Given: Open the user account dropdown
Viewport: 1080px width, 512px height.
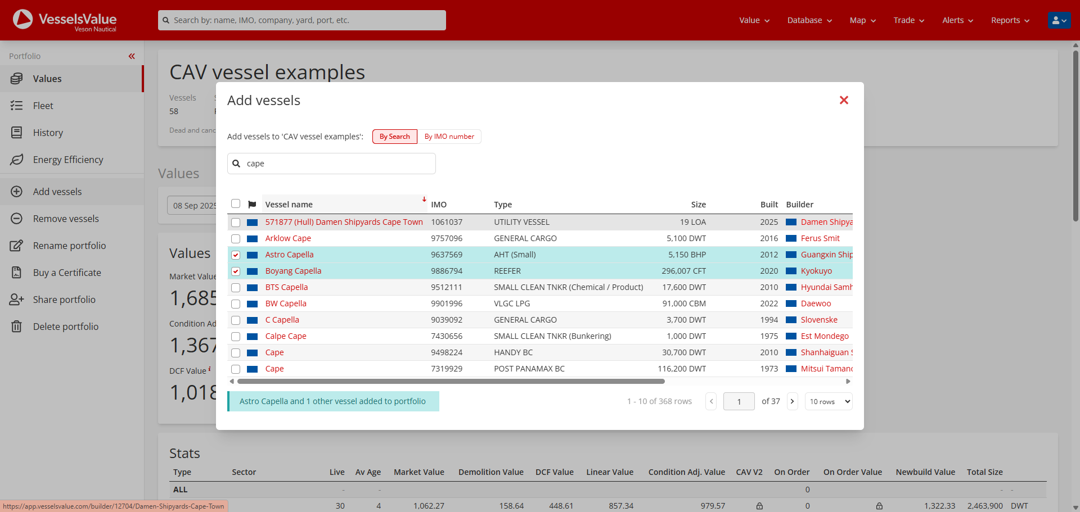Looking at the screenshot, I should coord(1059,20).
